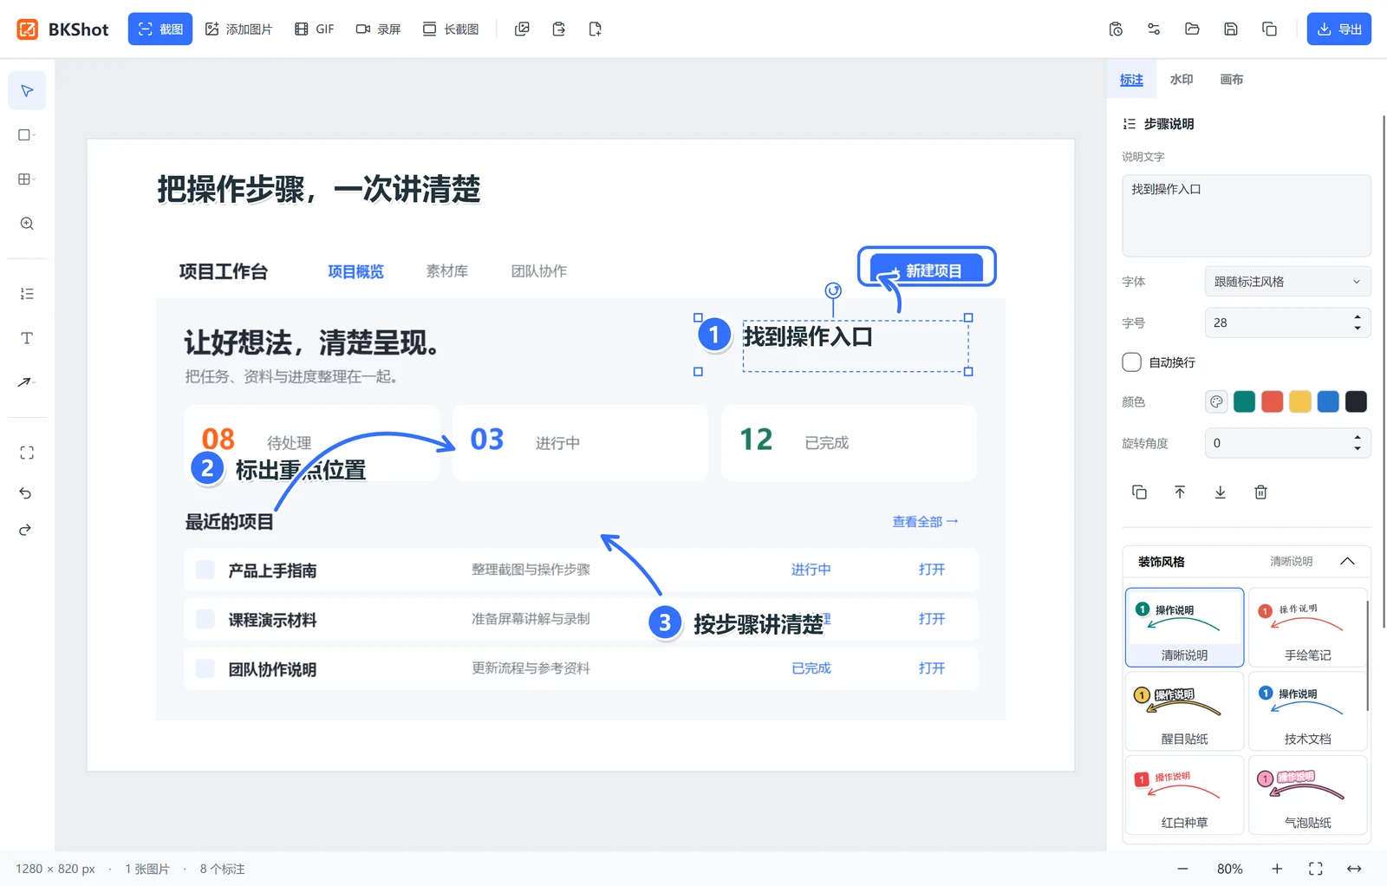
Task: Click the clipboard paste icon in toolbar
Action: point(558,29)
